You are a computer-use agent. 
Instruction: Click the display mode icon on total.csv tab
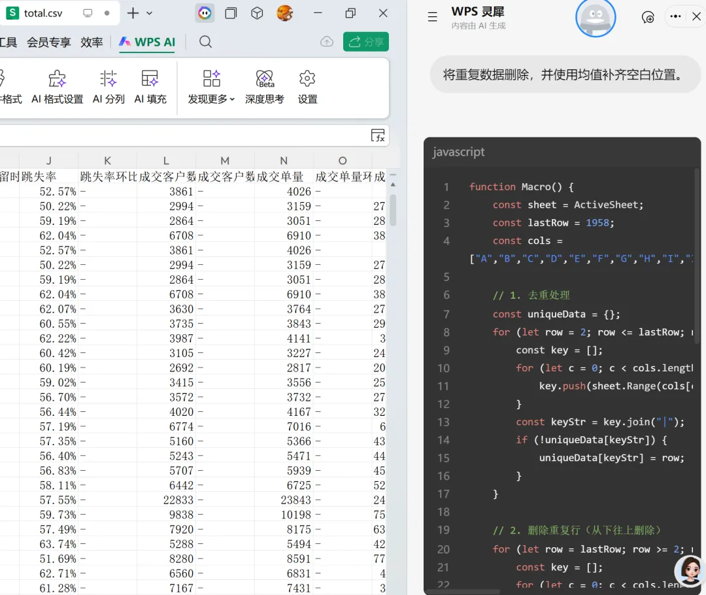coord(88,13)
